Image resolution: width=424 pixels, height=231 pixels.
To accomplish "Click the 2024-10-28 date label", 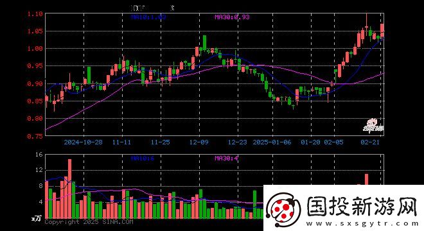I will 84,142.
